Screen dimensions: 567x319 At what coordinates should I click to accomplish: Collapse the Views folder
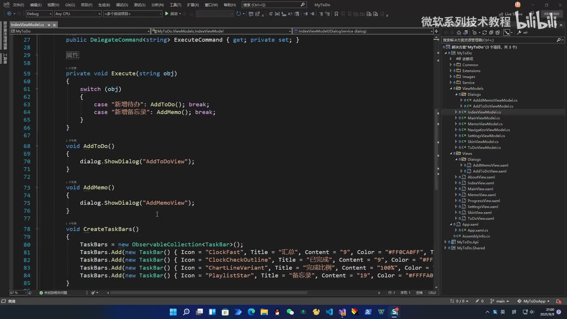(451, 153)
